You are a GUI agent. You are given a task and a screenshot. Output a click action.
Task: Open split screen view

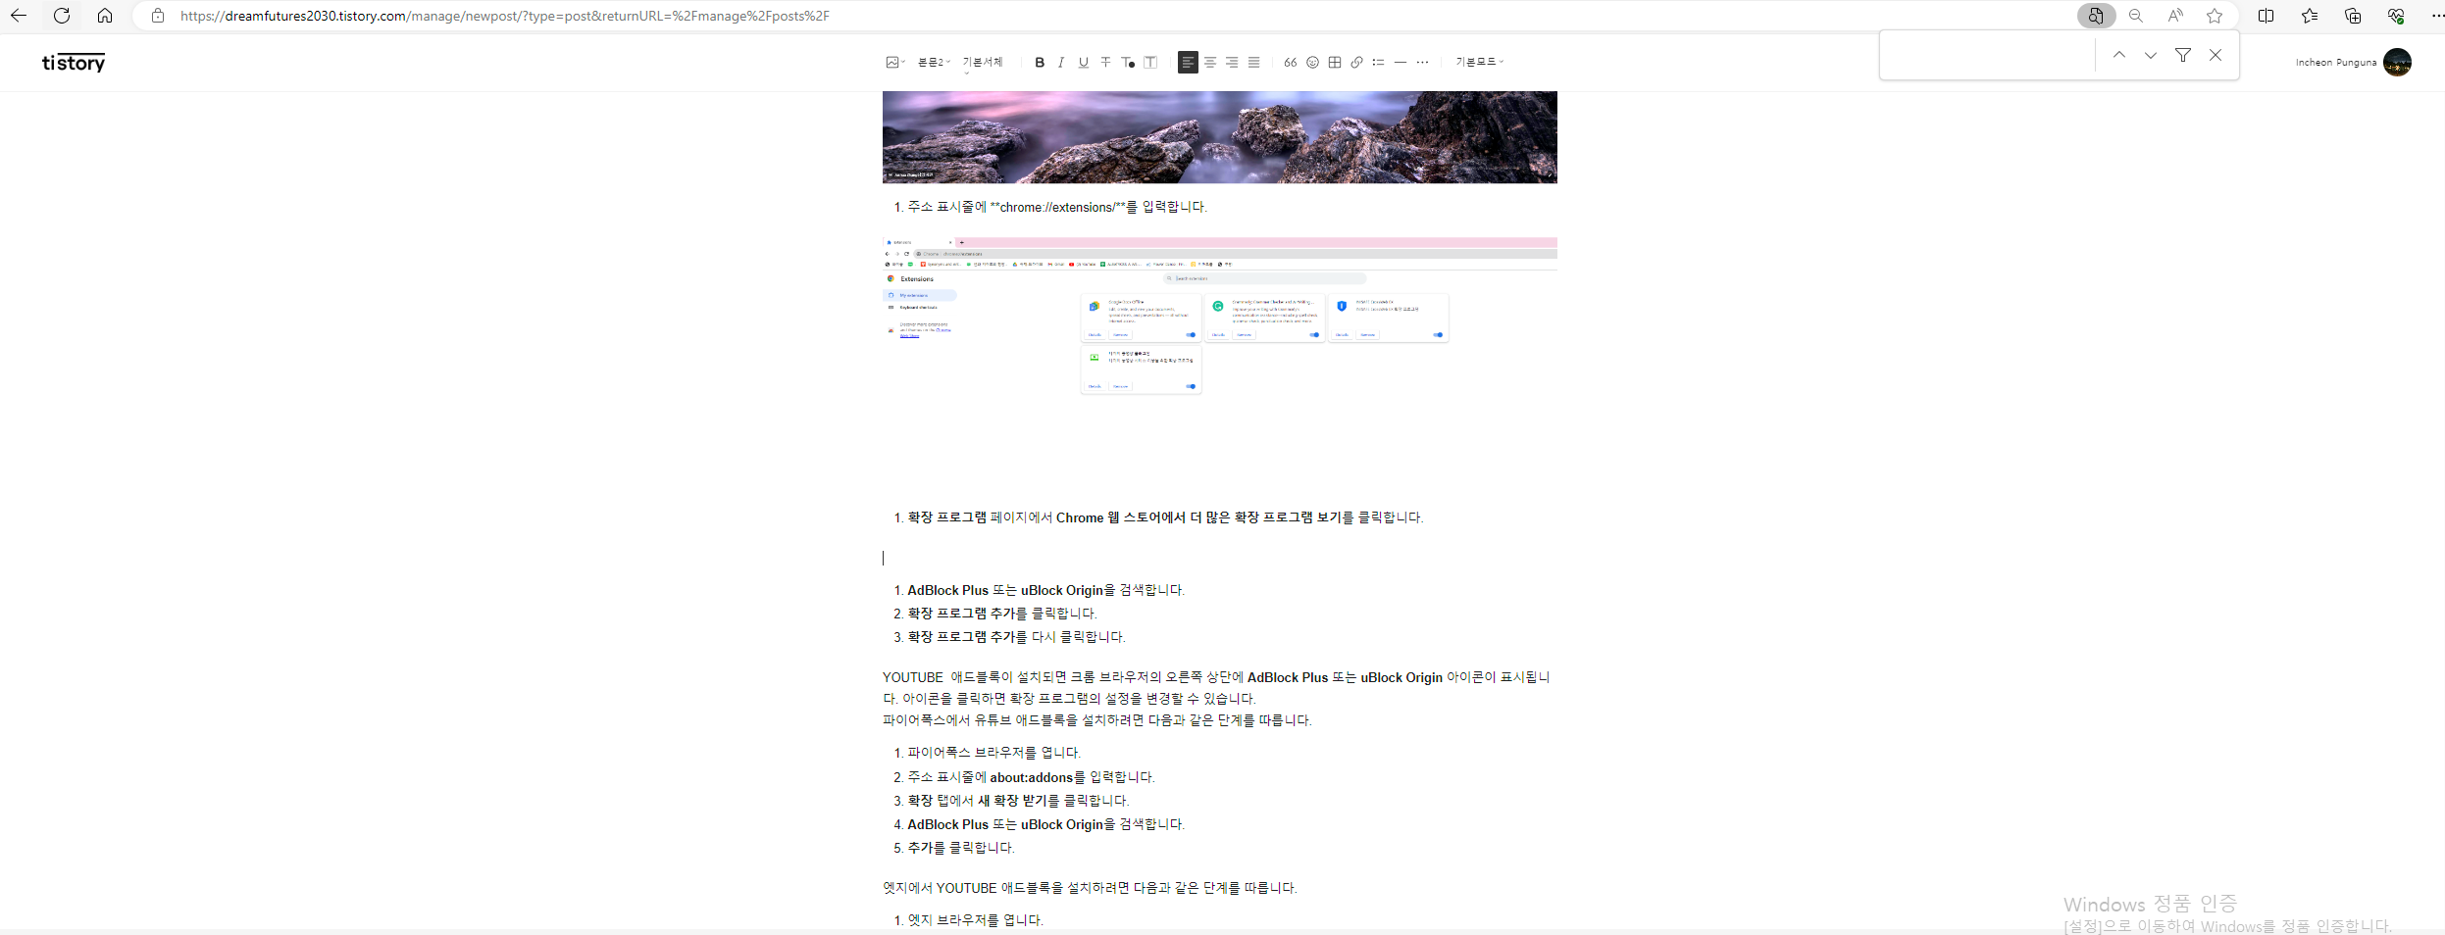(2266, 16)
